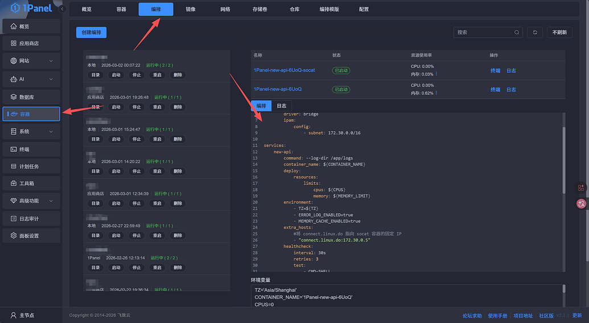Click the 环境变量 box scrollbar
589x323 pixels.
click(564, 289)
